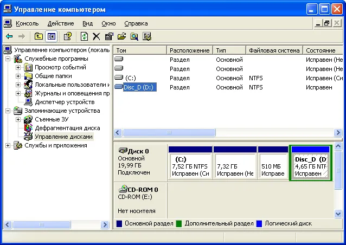Click the tree pane scroll right arrow
The width and height of the screenshot is (346, 245).
click(105, 225)
